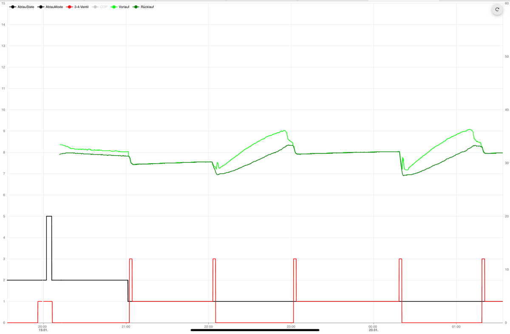Hide the light green Vorlauf series
Viewport: 510px width, 334px height.
point(120,7)
